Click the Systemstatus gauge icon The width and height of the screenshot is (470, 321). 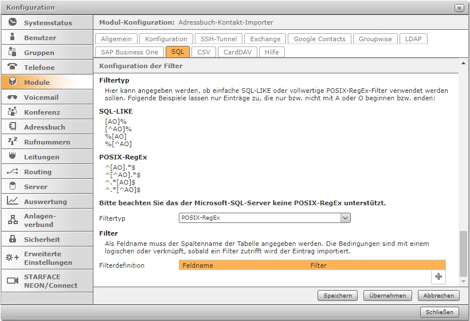13,22
